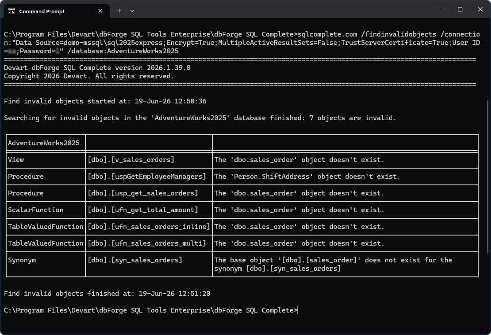Click 'Find invalid objects started at' line
Screen dimensions: 491x335
click(x=105, y=101)
